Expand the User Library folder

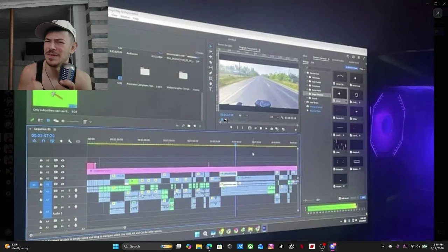click(x=306, y=102)
